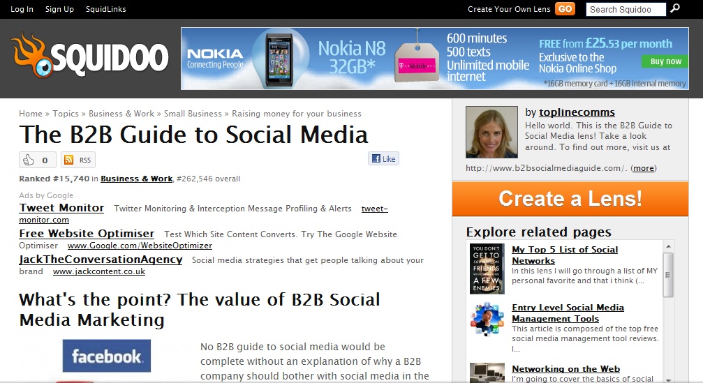This screenshot has height=383, width=703.
Task: Open Entry Level Social Media thumbnail
Action: pyautogui.click(x=487, y=319)
